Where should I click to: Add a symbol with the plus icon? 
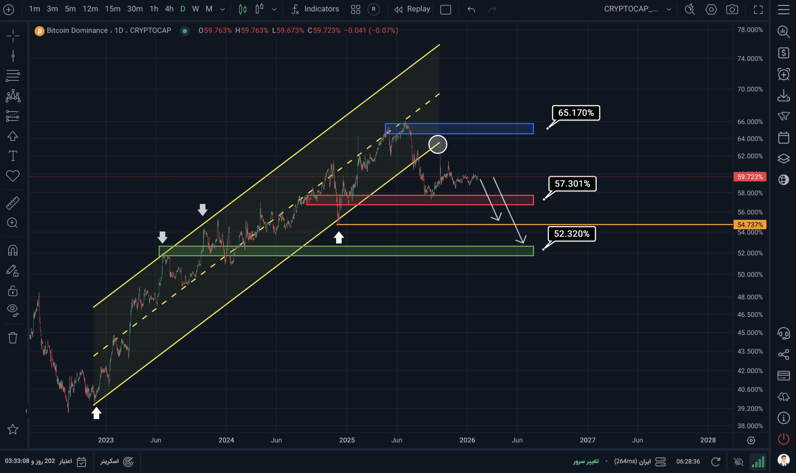[x=9, y=10]
